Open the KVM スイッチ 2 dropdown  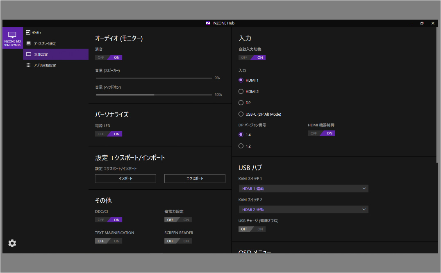tap(303, 210)
